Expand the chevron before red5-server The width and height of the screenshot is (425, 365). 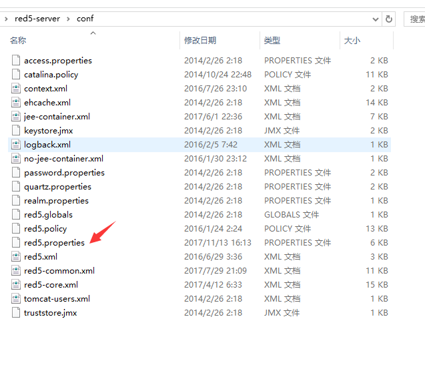point(6,19)
